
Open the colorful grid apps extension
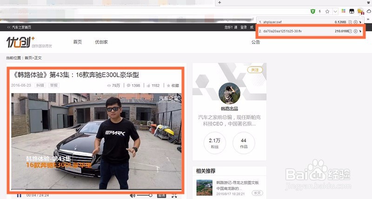click(x=343, y=11)
